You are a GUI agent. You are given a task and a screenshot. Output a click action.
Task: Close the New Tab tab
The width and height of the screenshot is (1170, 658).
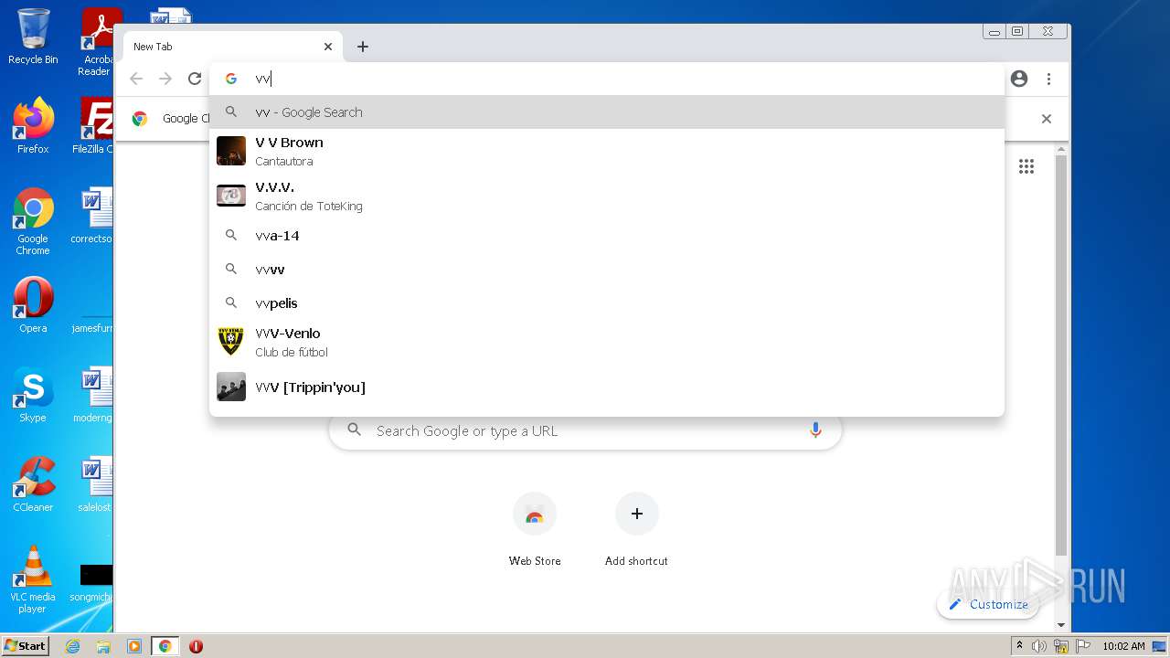click(x=328, y=47)
